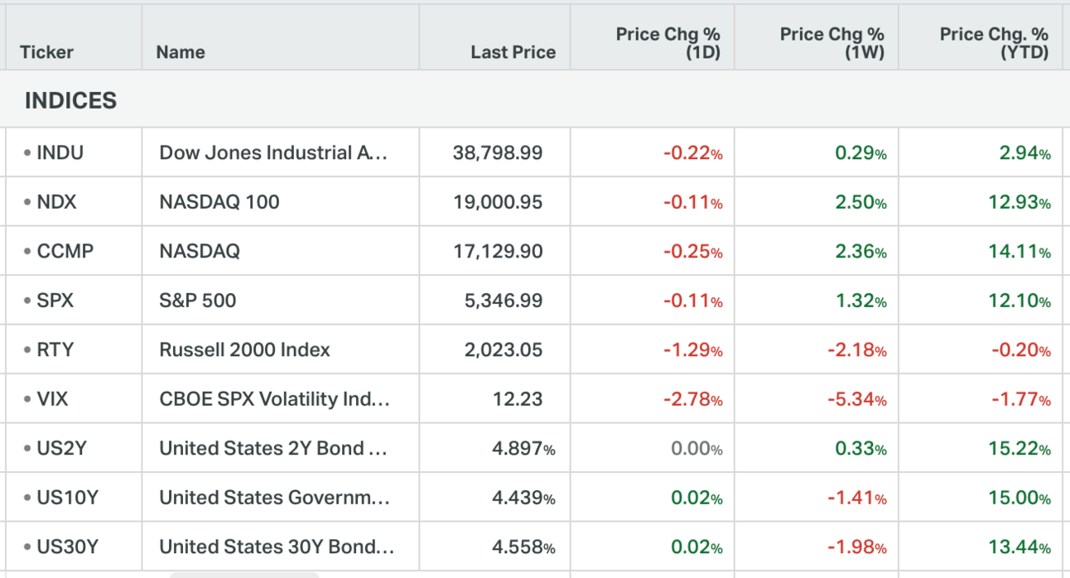Sort by Price Chg. % (YTD) header

click(x=993, y=43)
